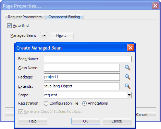
Task: Confirm bean creation with OK button
Action: click(86, 121)
